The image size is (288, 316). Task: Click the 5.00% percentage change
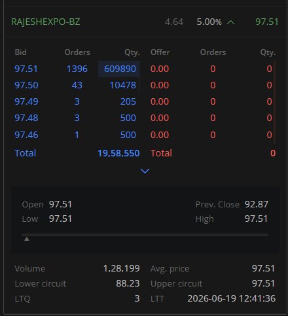click(209, 22)
